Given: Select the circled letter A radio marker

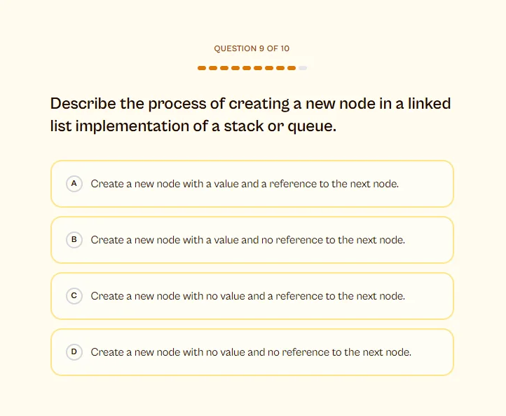Looking at the screenshot, I should point(74,184).
